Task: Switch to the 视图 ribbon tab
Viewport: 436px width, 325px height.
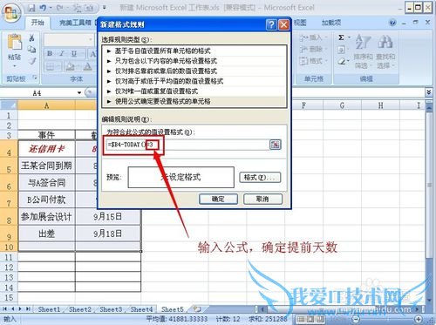Action: pos(300,23)
